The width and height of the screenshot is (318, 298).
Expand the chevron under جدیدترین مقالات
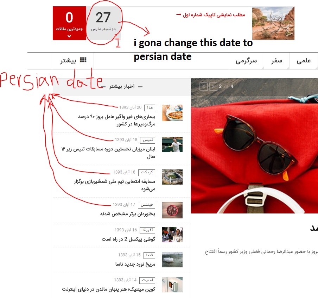tap(69, 36)
